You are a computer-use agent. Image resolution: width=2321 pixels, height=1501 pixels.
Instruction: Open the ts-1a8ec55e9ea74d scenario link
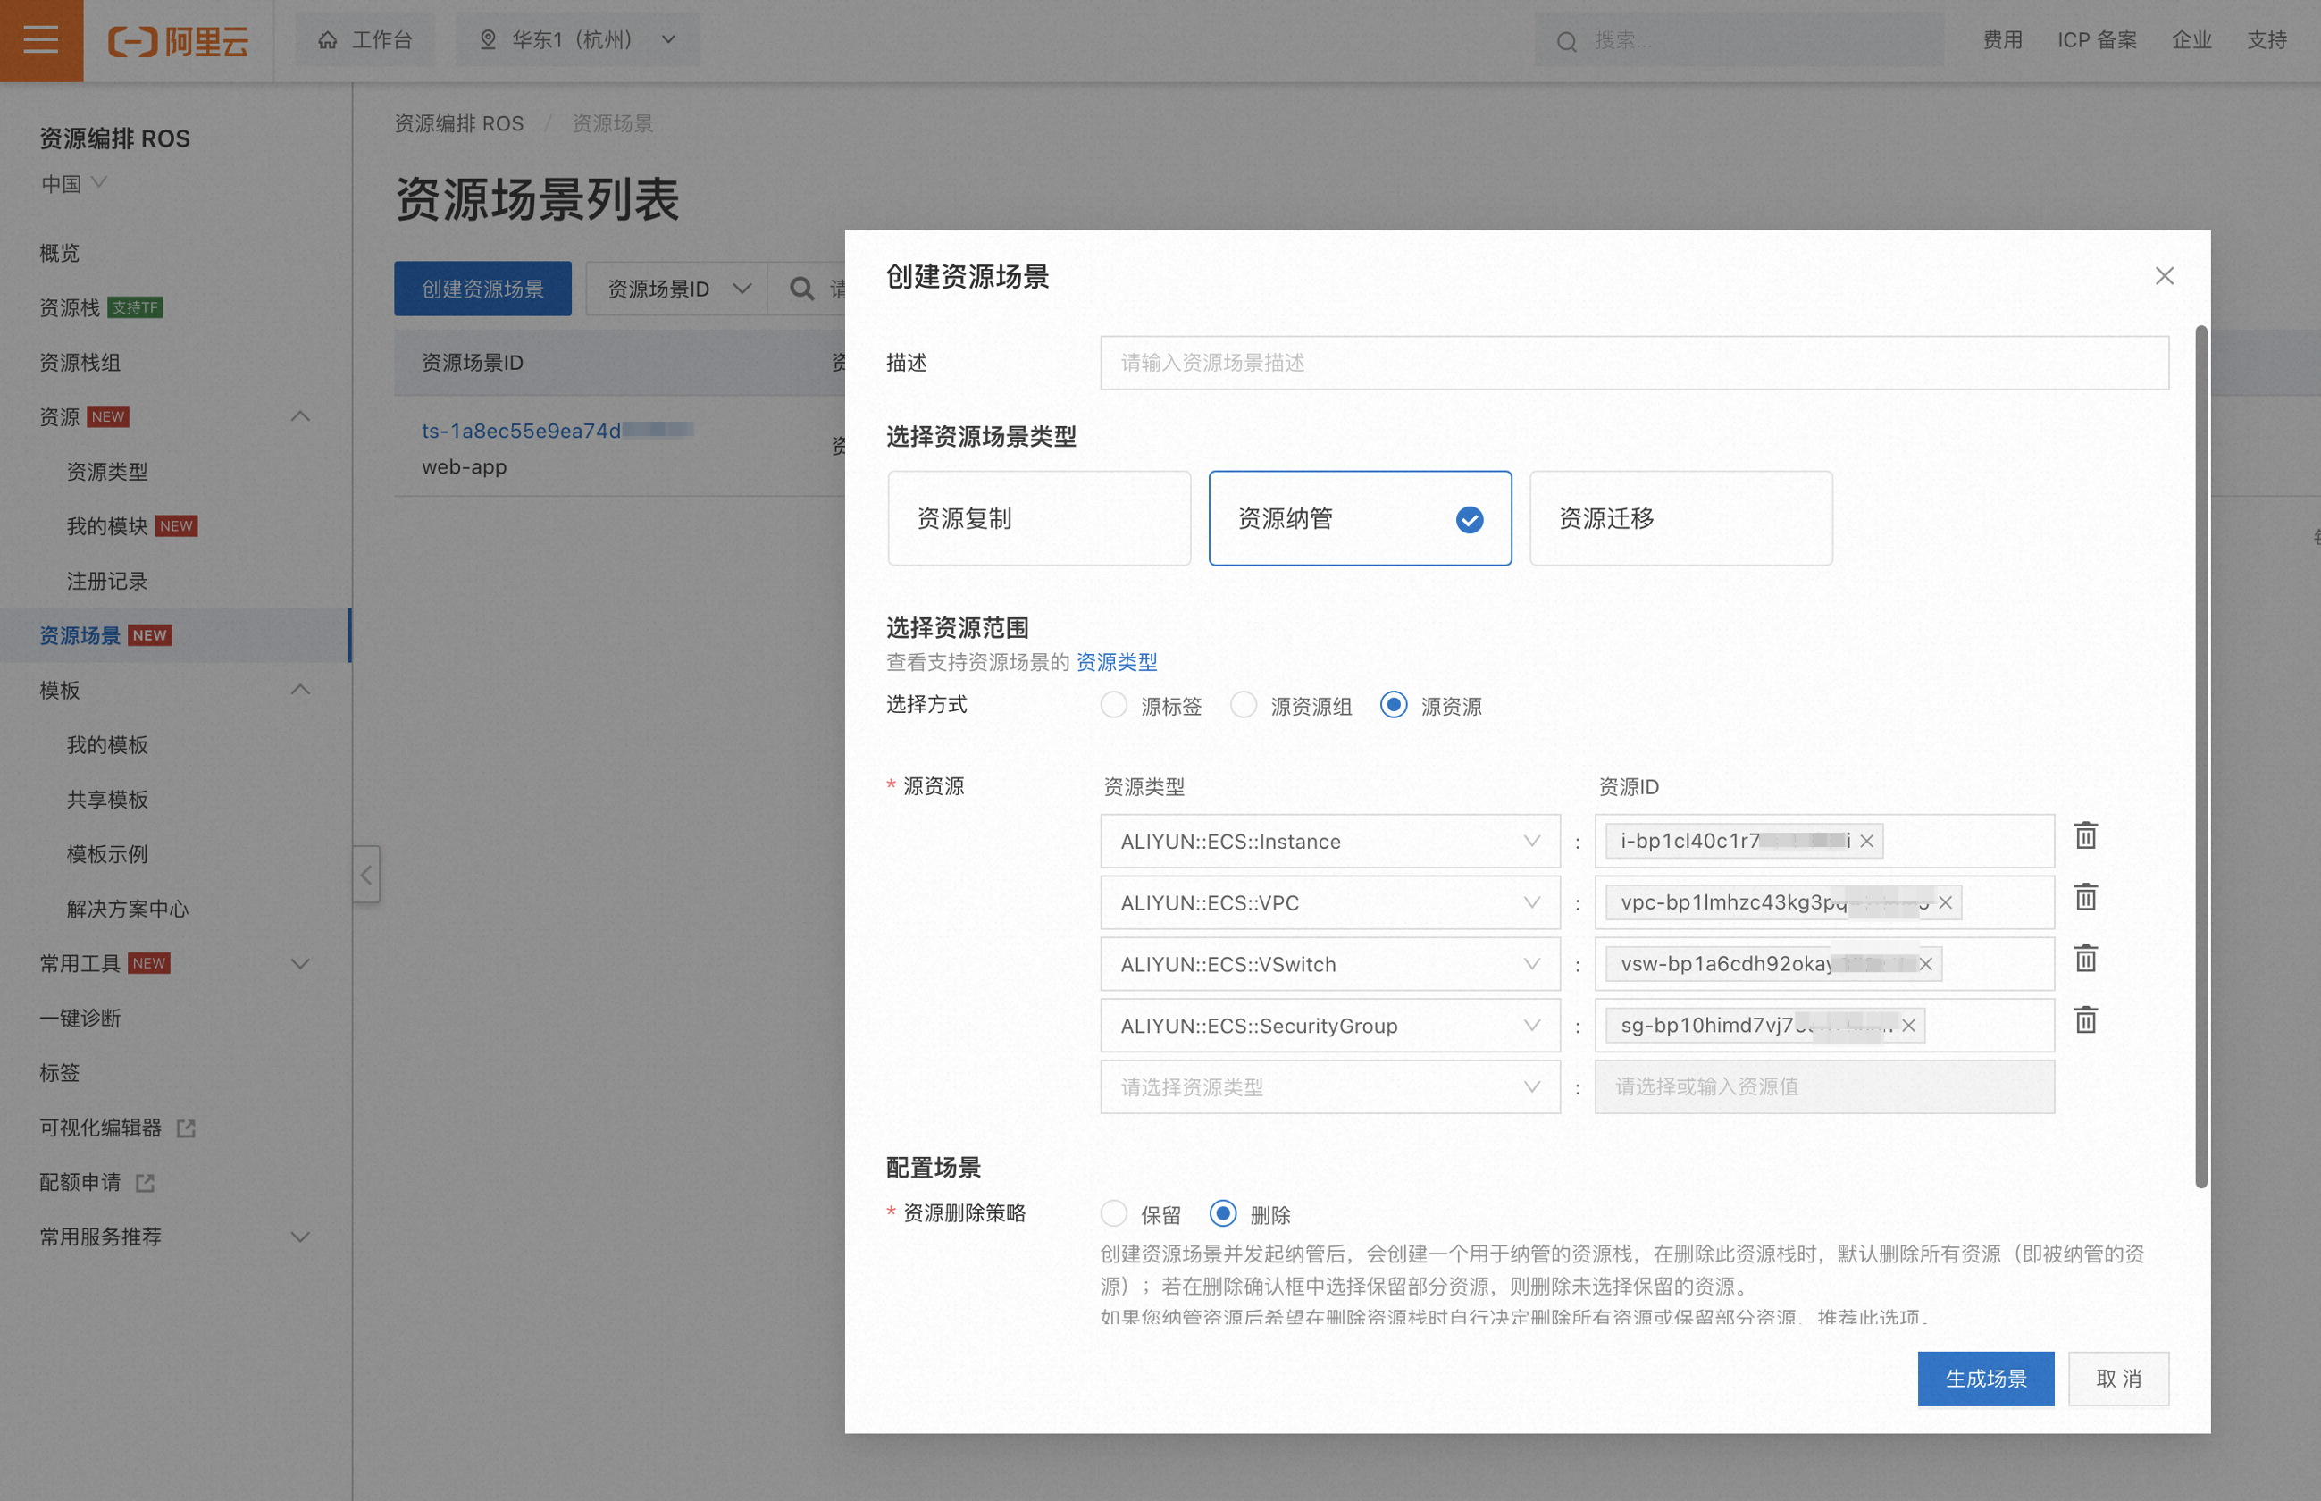[x=557, y=431]
